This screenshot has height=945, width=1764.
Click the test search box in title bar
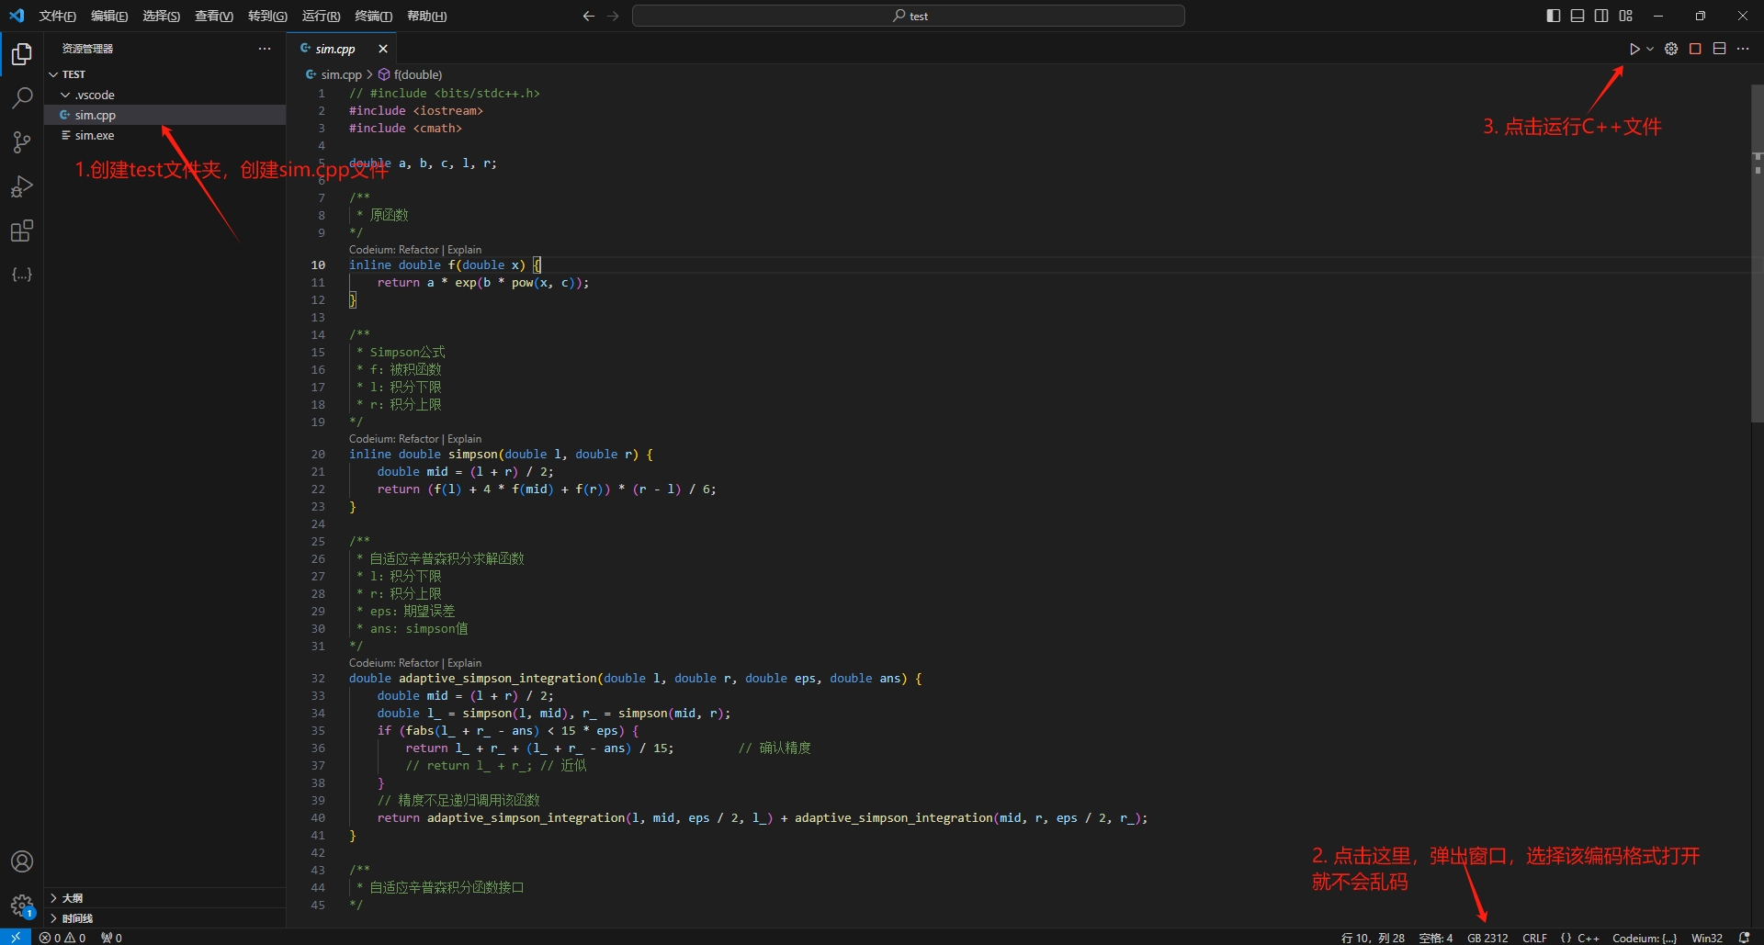point(908,16)
